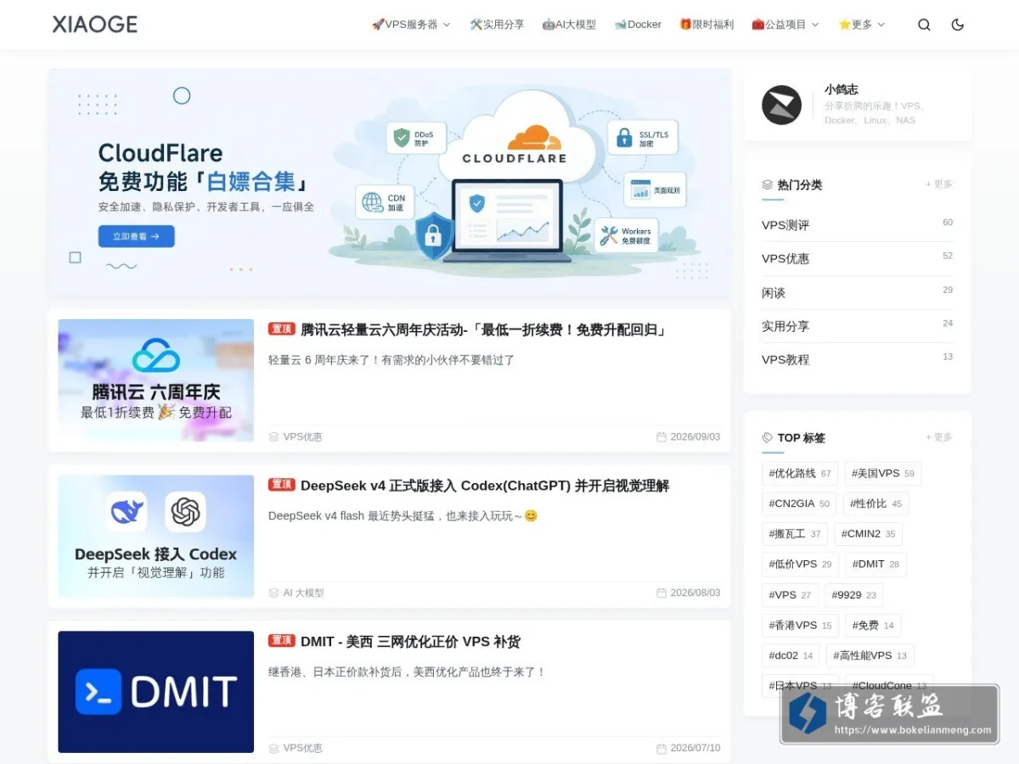The height and width of the screenshot is (764, 1019).
Task: Select the #VPS 27 tag
Action: (x=790, y=595)
